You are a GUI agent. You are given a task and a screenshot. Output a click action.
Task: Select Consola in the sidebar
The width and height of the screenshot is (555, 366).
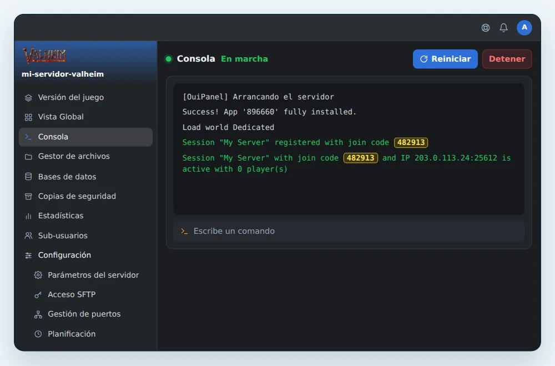(85, 137)
